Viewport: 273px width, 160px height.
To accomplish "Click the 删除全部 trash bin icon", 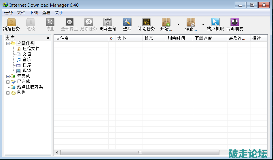I will tap(108, 22).
